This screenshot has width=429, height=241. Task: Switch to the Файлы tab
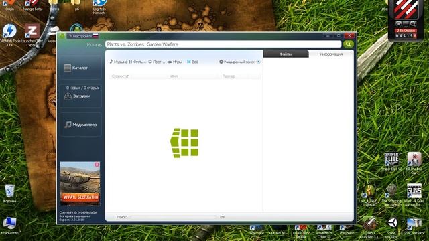286,54
